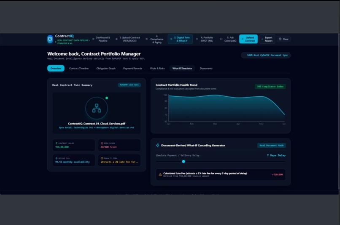
Task: Click the Export Report button
Action: (x=267, y=39)
